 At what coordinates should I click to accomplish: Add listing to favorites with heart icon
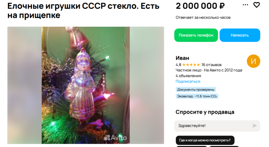tap(257, 5)
